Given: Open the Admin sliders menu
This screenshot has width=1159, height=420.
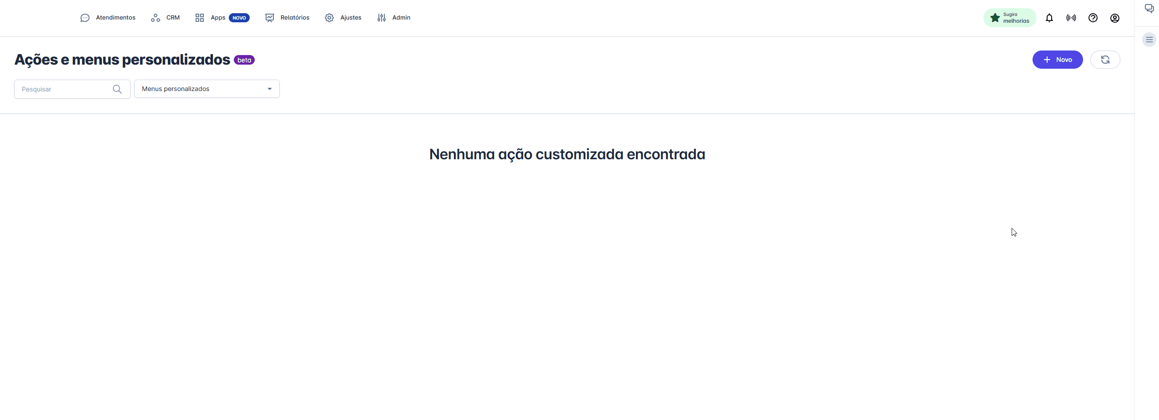Looking at the screenshot, I should pos(382,18).
